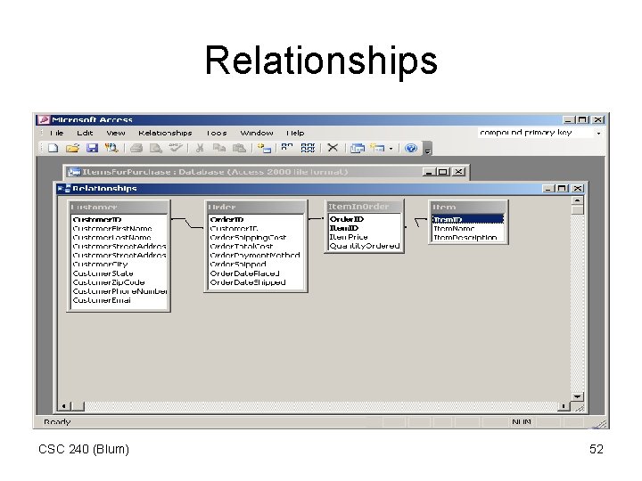Click the vertical scrollbar down arrow
The height and width of the screenshot is (481, 642).
pos(577,396)
